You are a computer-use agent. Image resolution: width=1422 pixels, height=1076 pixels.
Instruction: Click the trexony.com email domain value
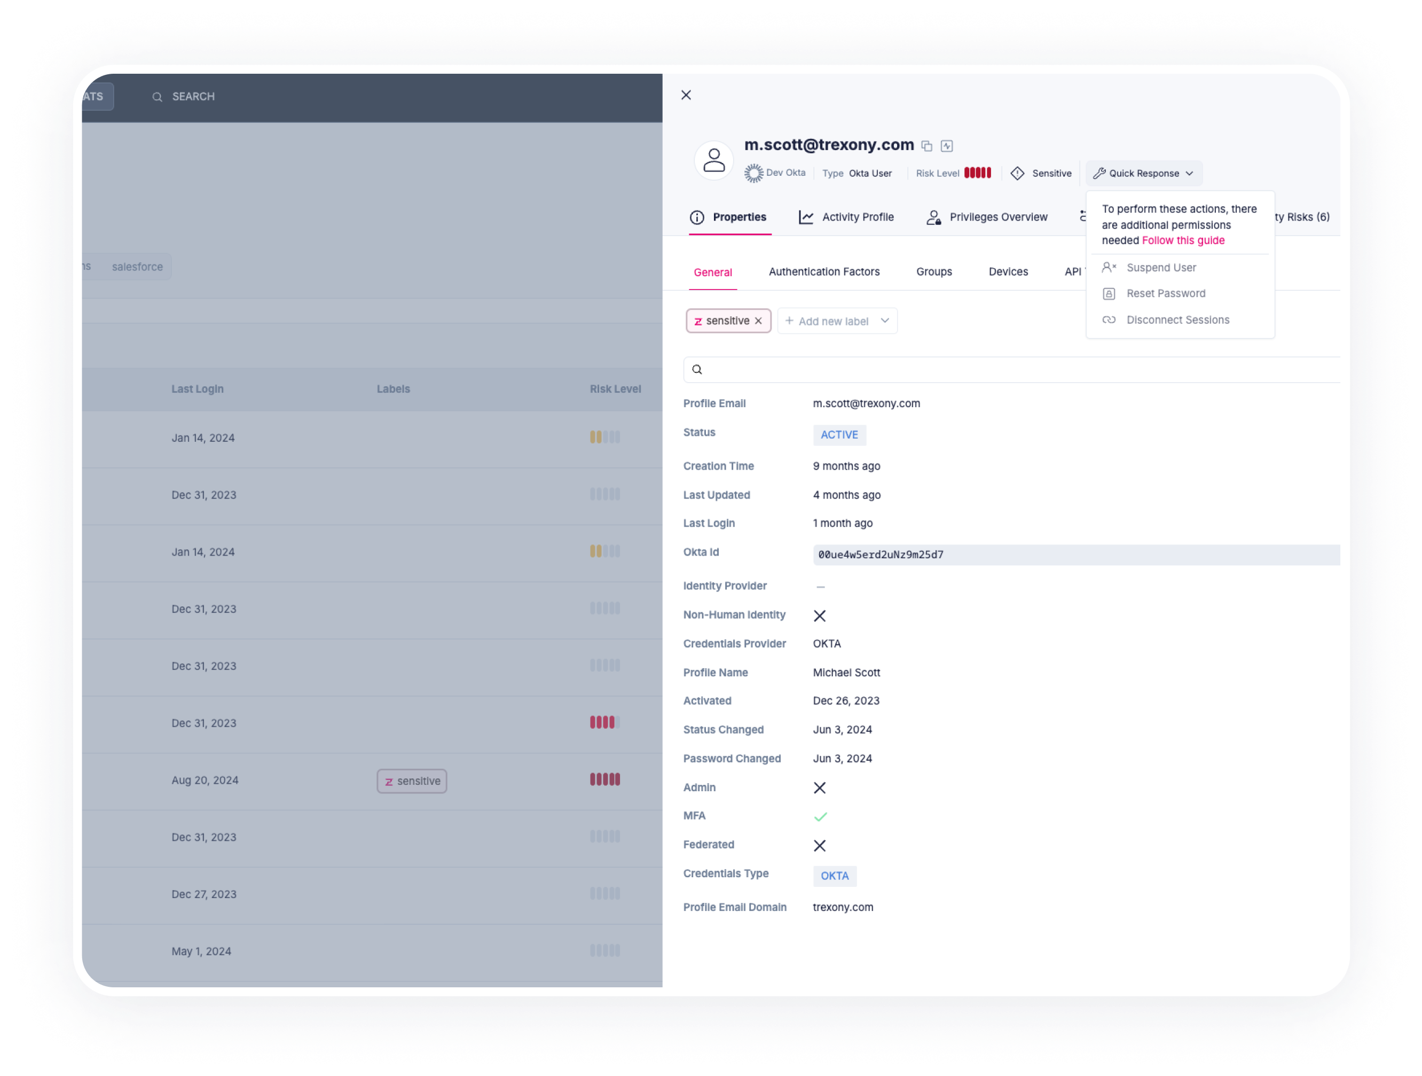coord(843,908)
